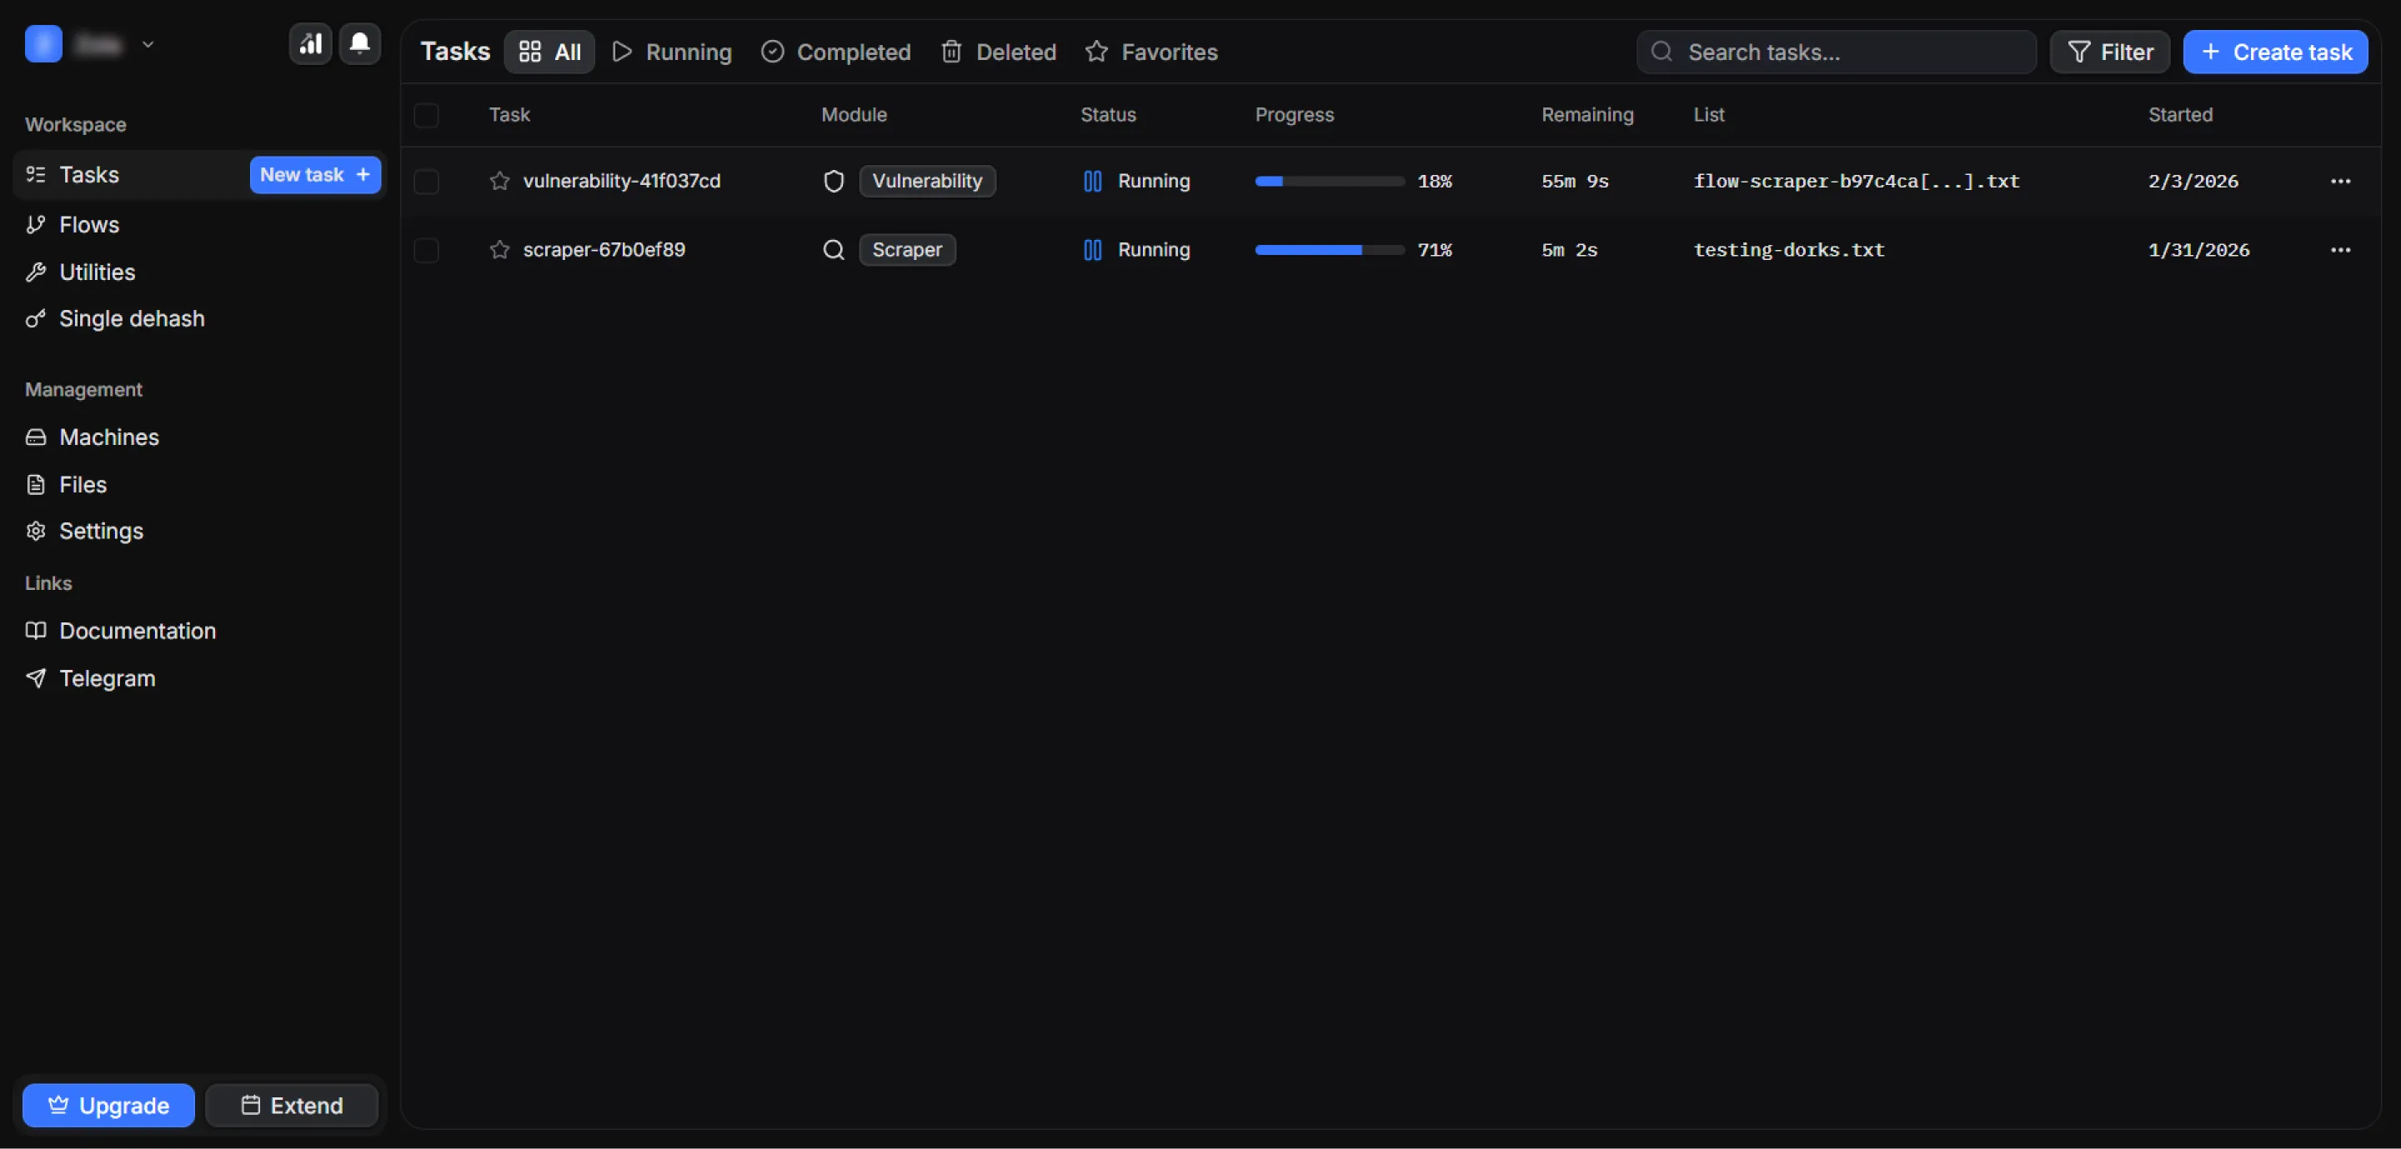The height and width of the screenshot is (1149, 2401).
Task: Favorite the vulnerability-41f037cd task star
Action: 499,181
